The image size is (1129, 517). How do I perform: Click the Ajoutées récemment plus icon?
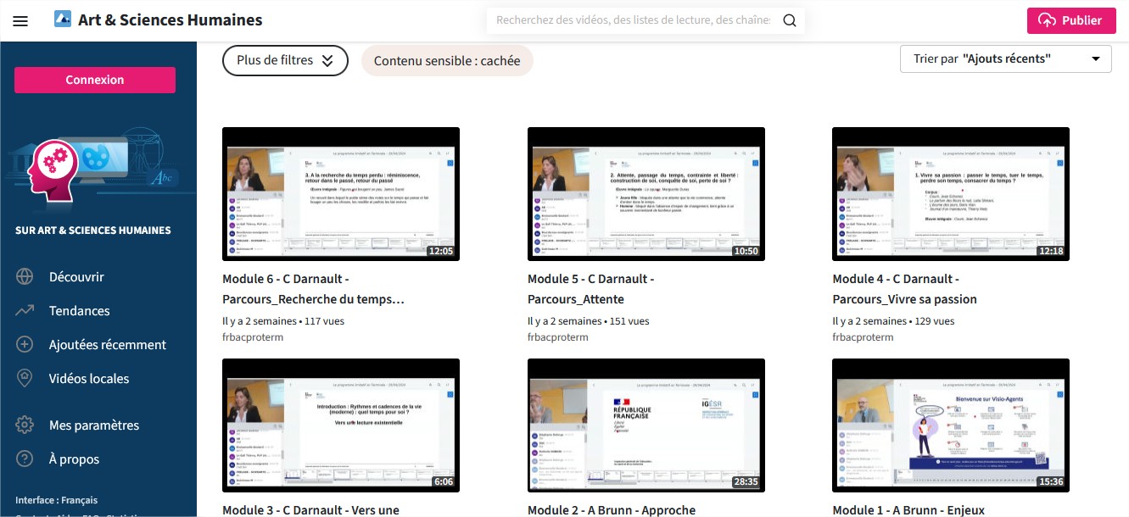(25, 345)
